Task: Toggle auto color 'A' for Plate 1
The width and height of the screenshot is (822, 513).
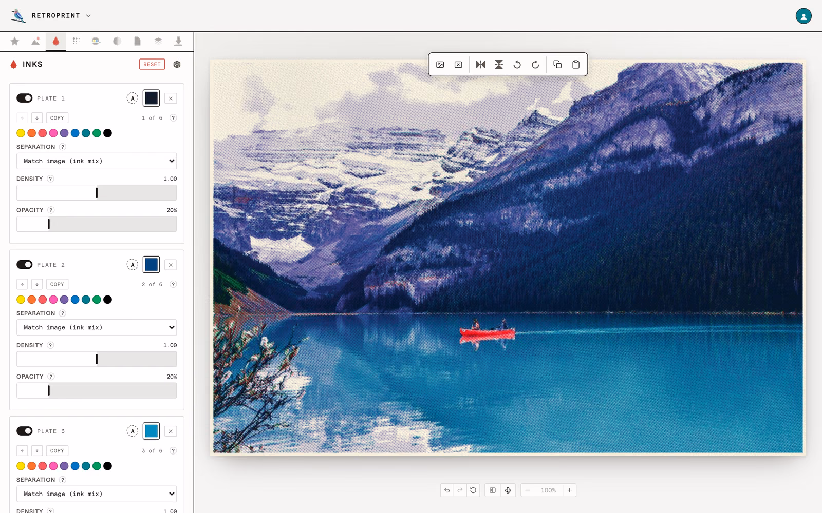Action: point(133,98)
